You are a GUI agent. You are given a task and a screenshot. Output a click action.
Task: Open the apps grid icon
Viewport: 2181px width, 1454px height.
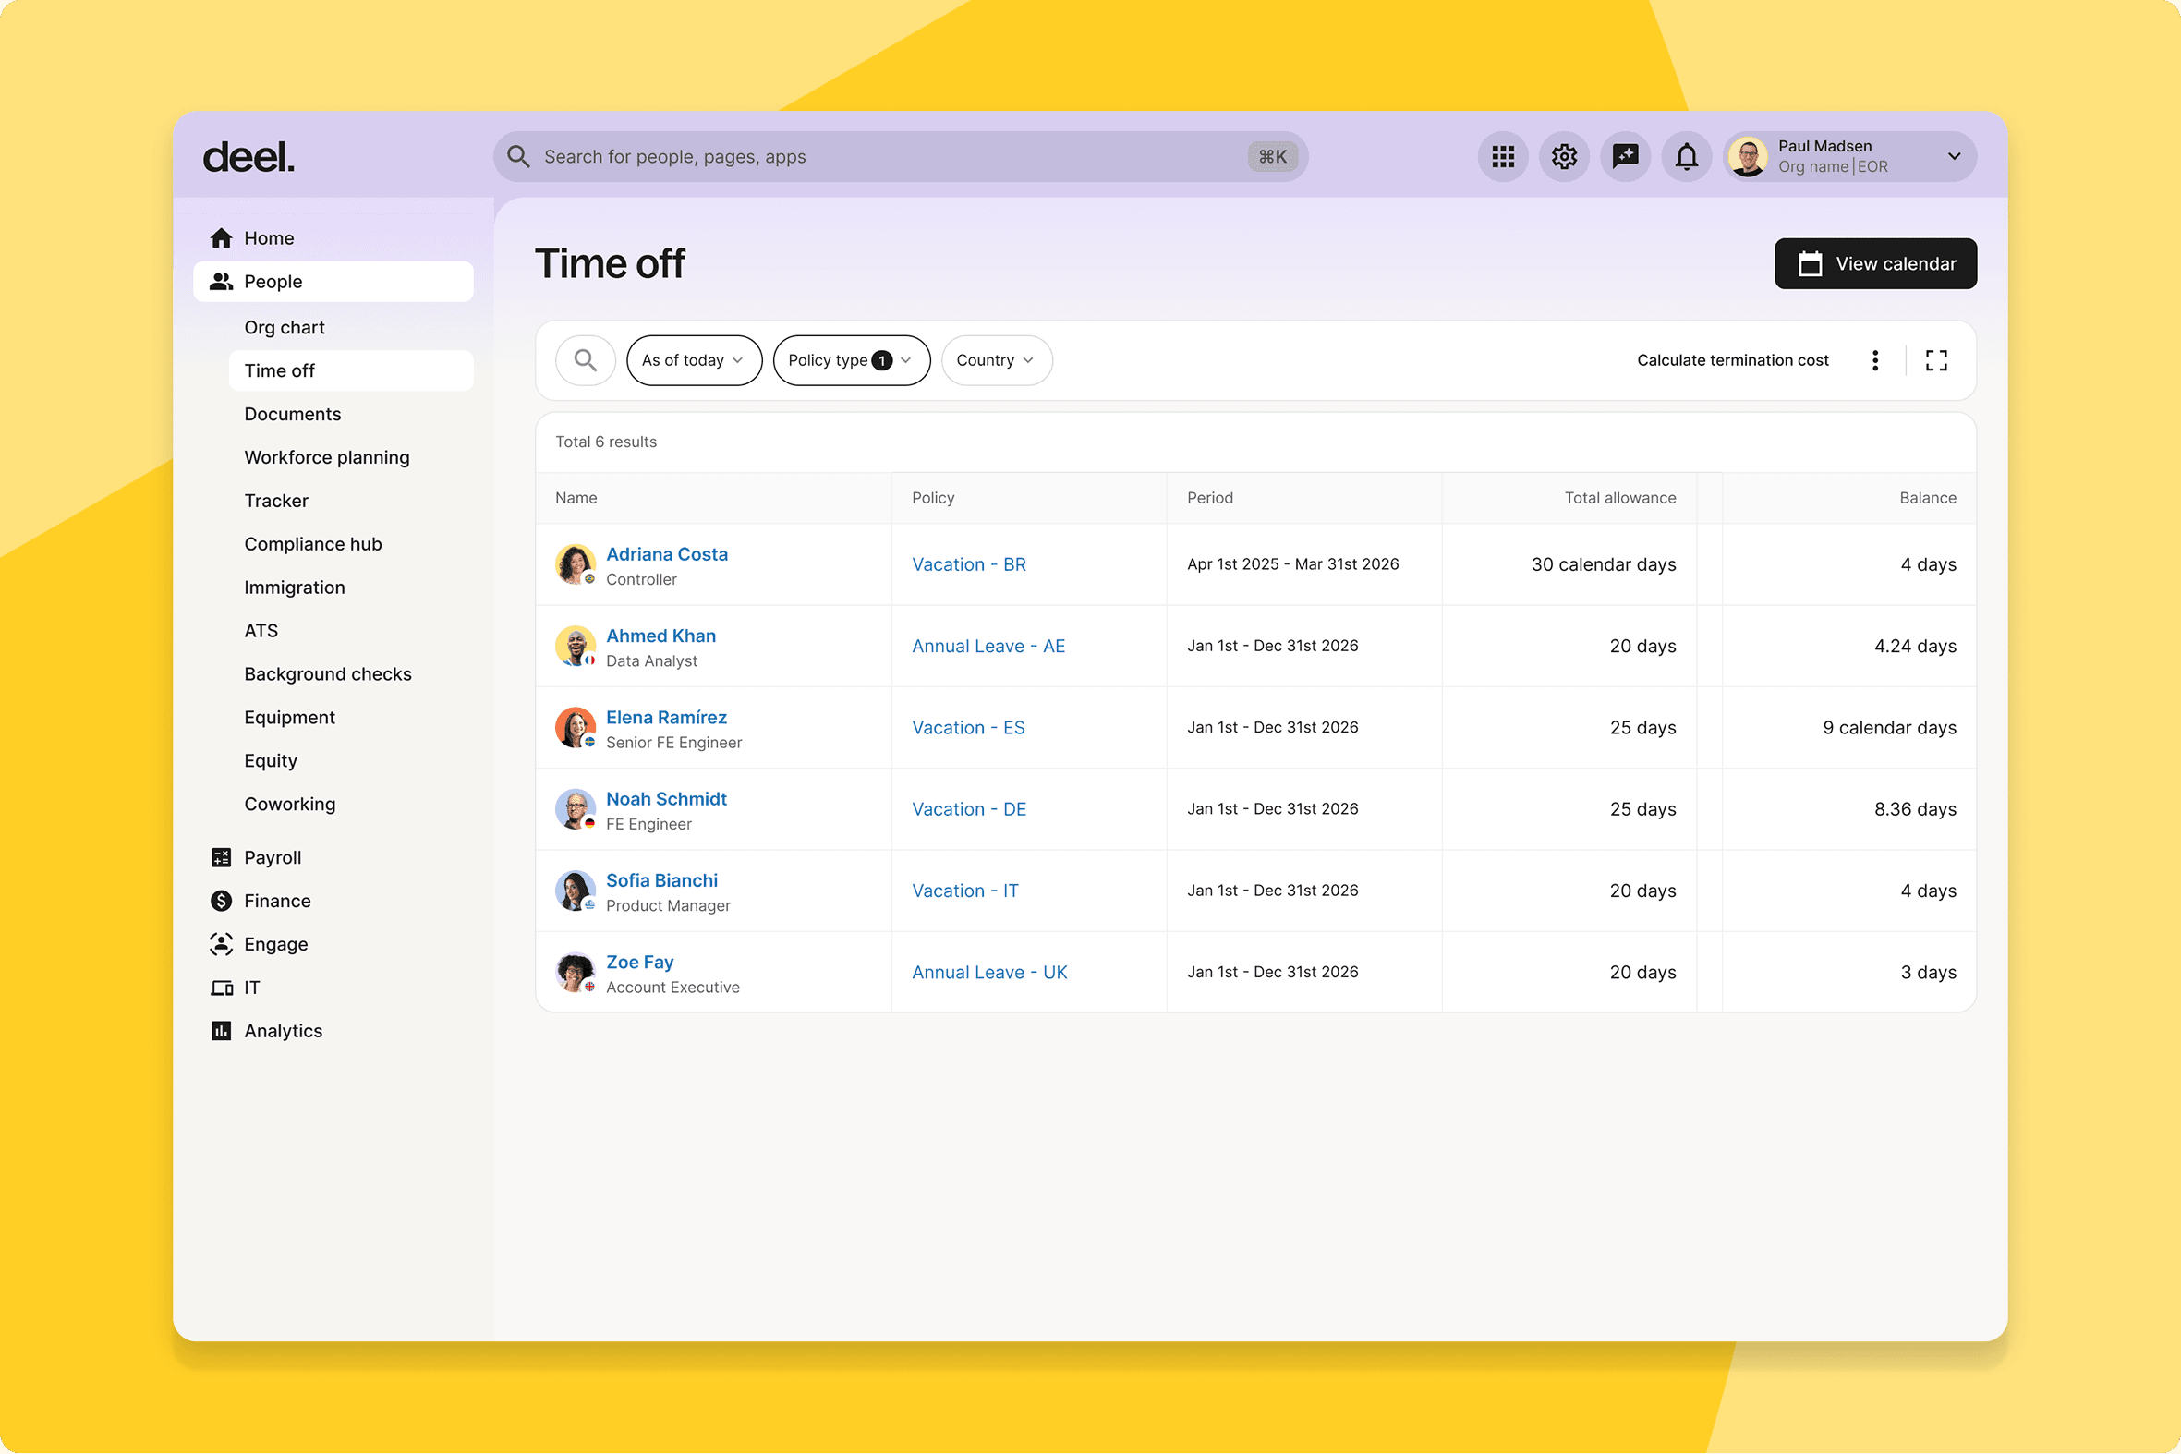point(1502,157)
